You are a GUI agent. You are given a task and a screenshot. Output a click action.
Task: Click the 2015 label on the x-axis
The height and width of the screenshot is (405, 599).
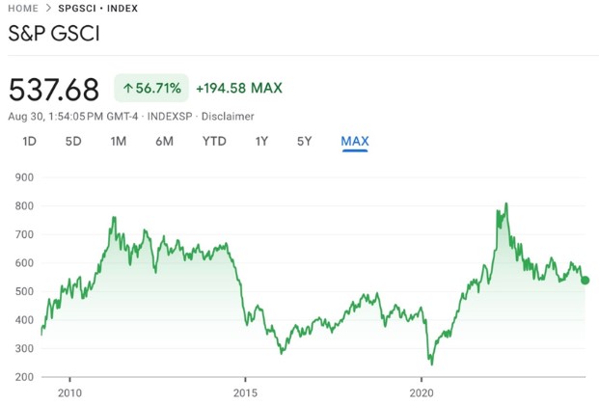point(245,393)
